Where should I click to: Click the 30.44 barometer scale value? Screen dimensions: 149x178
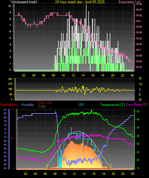[139, 67]
